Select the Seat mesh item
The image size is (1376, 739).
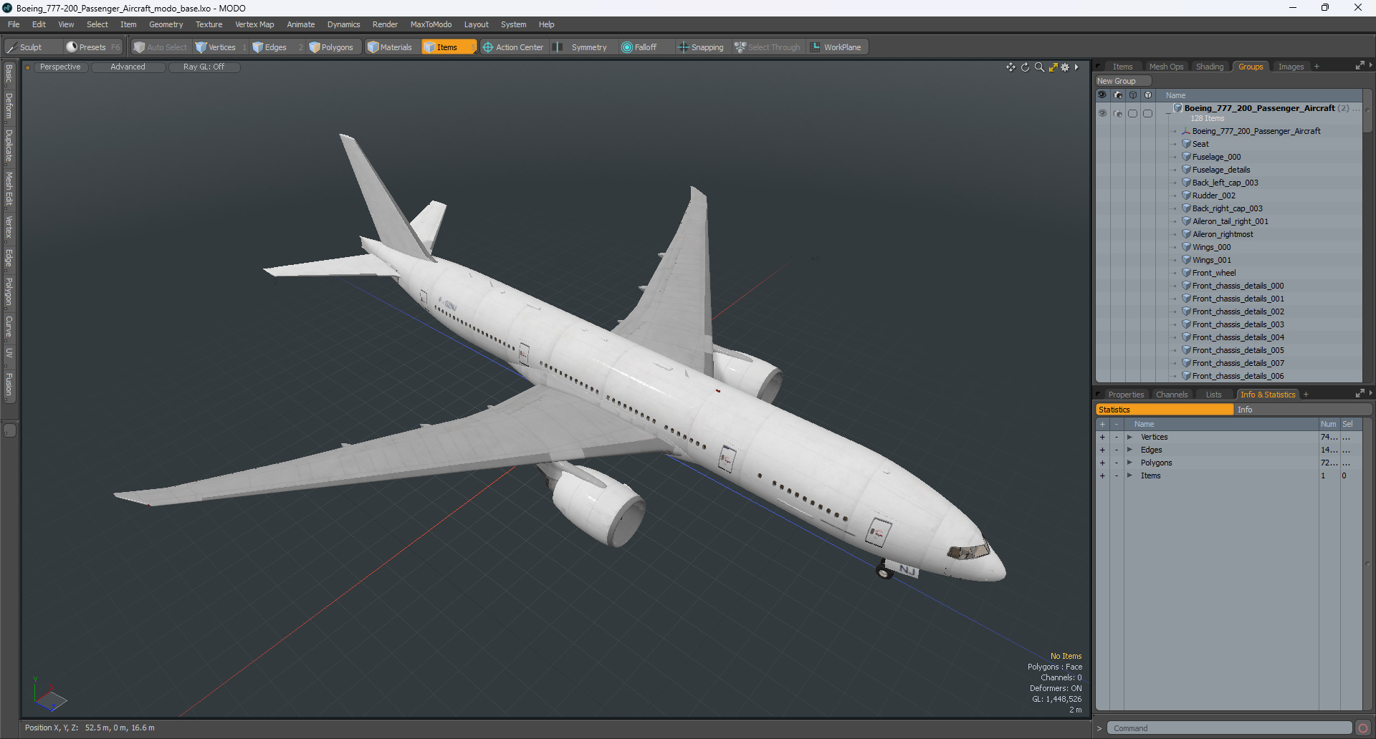coord(1200,144)
